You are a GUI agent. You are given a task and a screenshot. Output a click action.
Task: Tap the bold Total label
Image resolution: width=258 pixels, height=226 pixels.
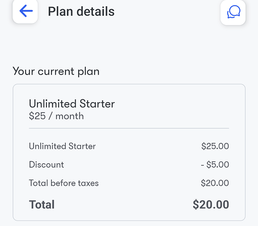click(x=41, y=205)
